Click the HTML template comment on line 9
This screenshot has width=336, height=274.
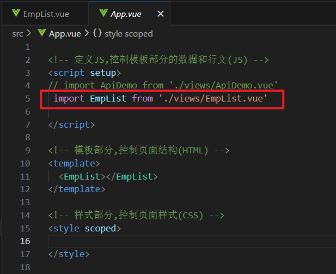139,150
